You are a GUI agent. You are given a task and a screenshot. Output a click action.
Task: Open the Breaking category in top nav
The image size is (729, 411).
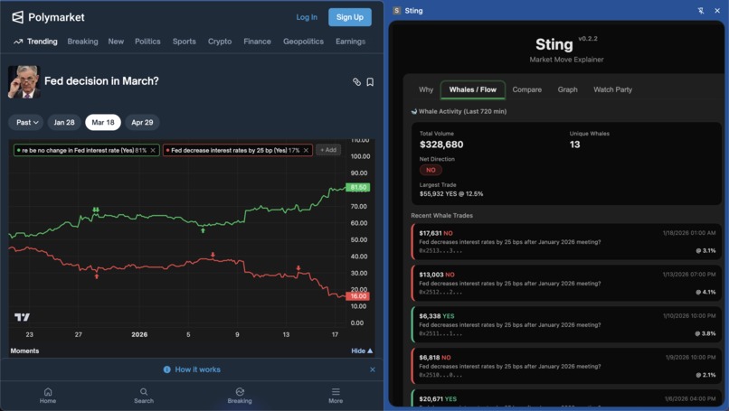pos(82,42)
